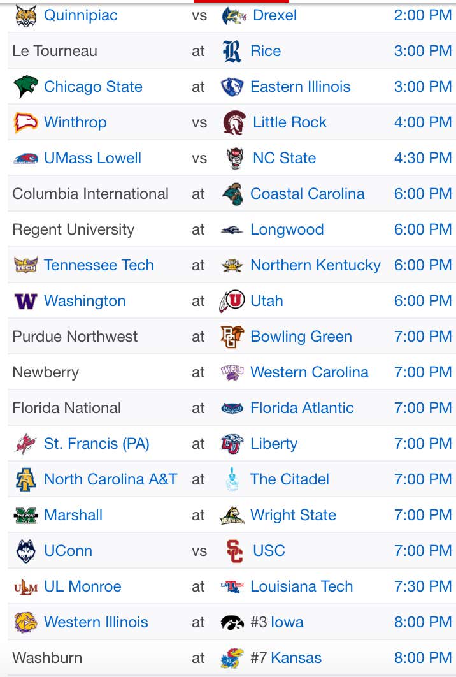
Task: Click the UConn husky logo
Action: tap(26, 551)
